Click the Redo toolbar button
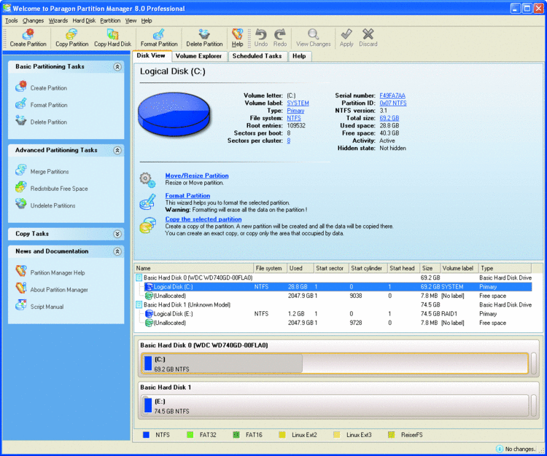The width and height of the screenshot is (547, 456). 280,38
